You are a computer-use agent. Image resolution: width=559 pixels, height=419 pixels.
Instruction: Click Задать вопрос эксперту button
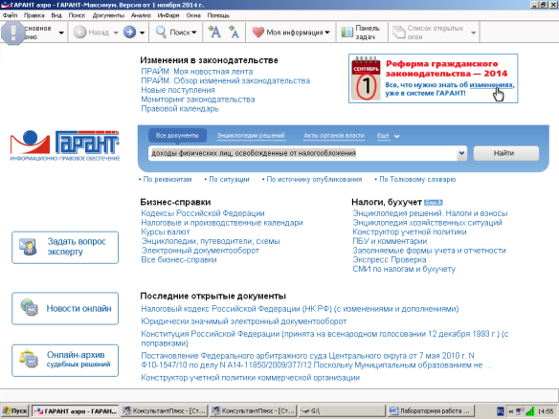(x=65, y=247)
